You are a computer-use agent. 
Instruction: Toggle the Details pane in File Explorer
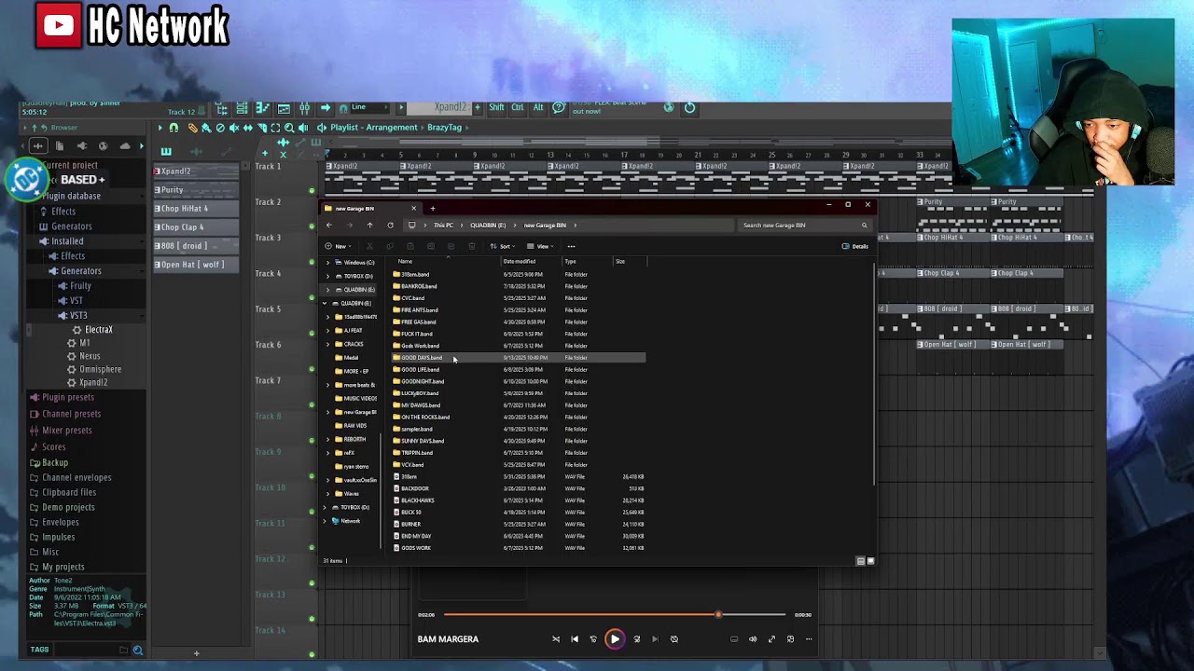(x=855, y=246)
